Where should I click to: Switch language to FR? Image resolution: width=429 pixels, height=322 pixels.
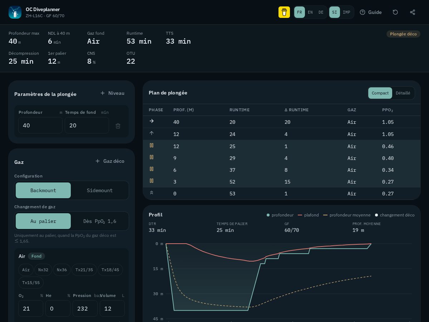(300, 12)
